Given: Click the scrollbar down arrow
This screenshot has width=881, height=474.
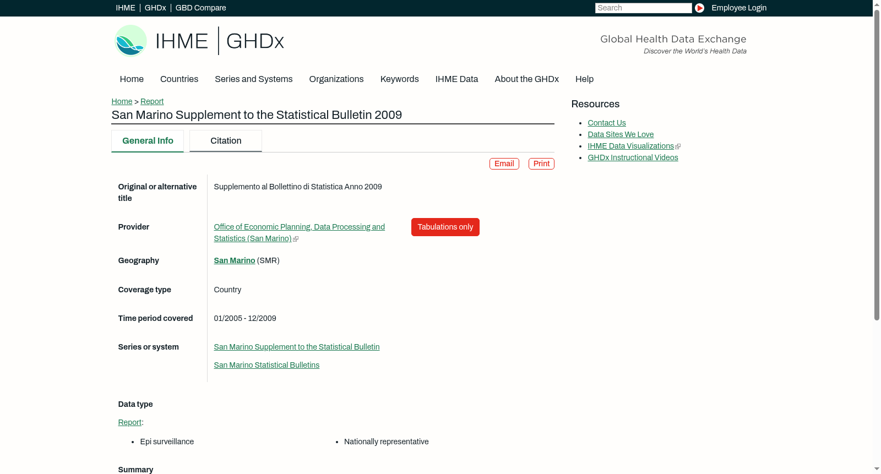Looking at the screenshot, I should click(877, 469).
